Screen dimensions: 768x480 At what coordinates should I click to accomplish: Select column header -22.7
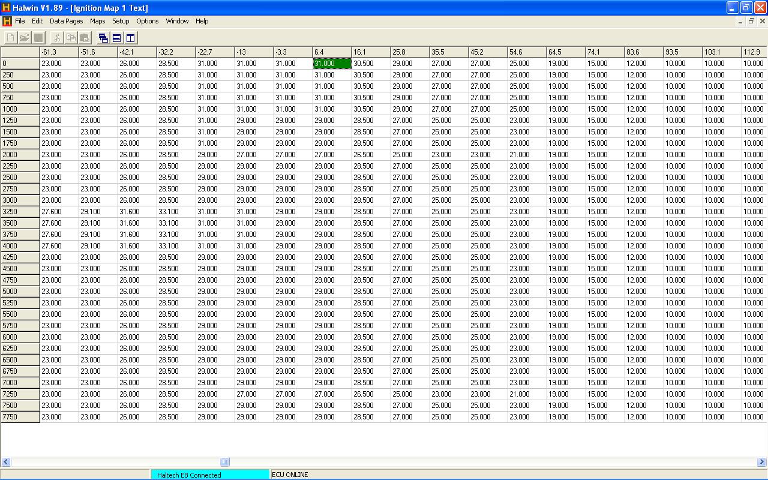[x=215, y=52]
